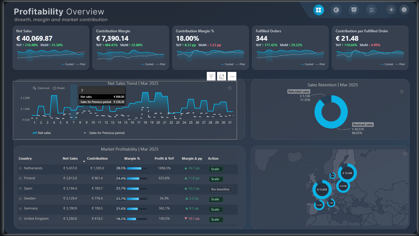The image size is (419, 236).
Task: Select the Refunded sales label
Action: tap(299, 91)
